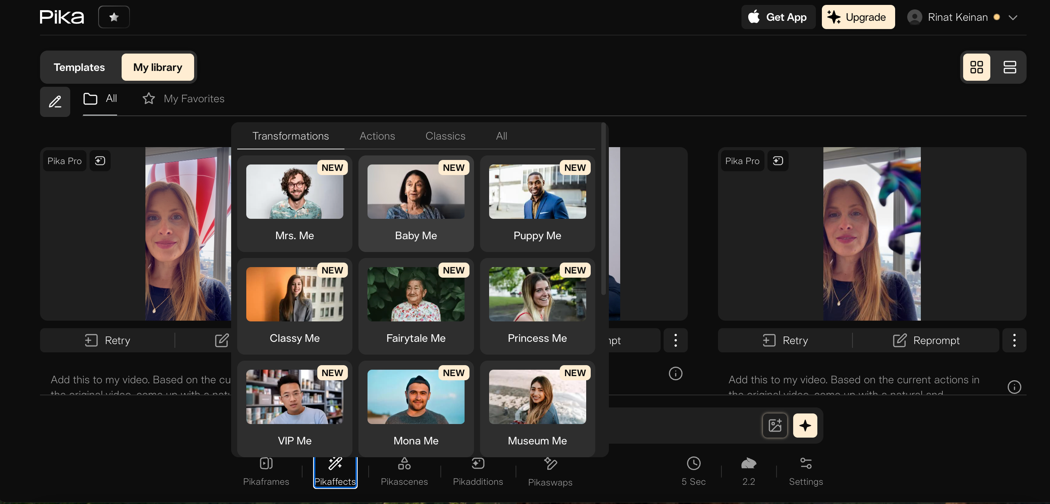Open the 2.2 model version selector
This screenshot has width=1050, height=504.
748,471
